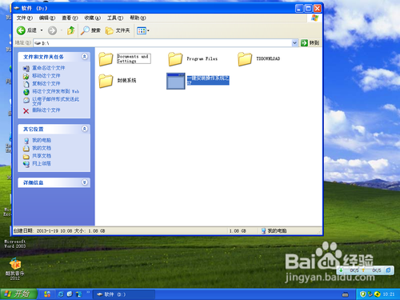
Task: Go back with the green Back arrow
Action: point(26,30)
